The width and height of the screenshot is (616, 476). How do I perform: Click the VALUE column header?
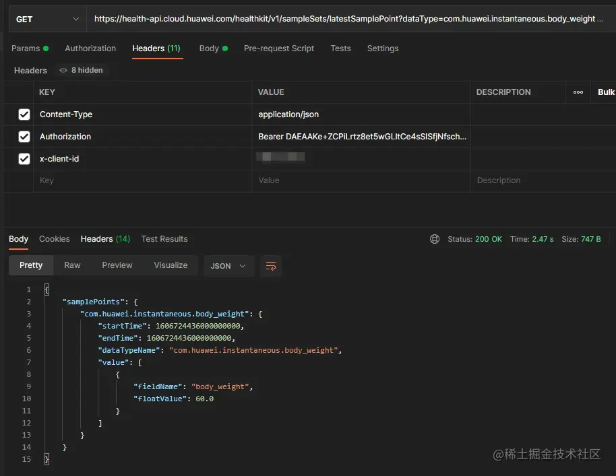pyautogui.click(x=271, y=92)
